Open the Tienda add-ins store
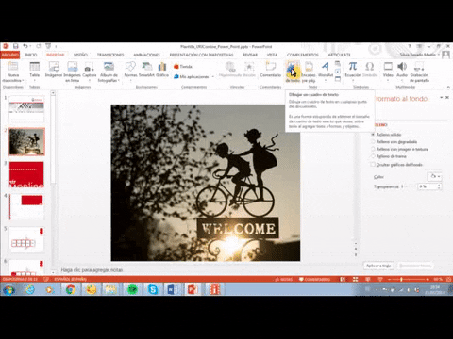 point(183,67)
